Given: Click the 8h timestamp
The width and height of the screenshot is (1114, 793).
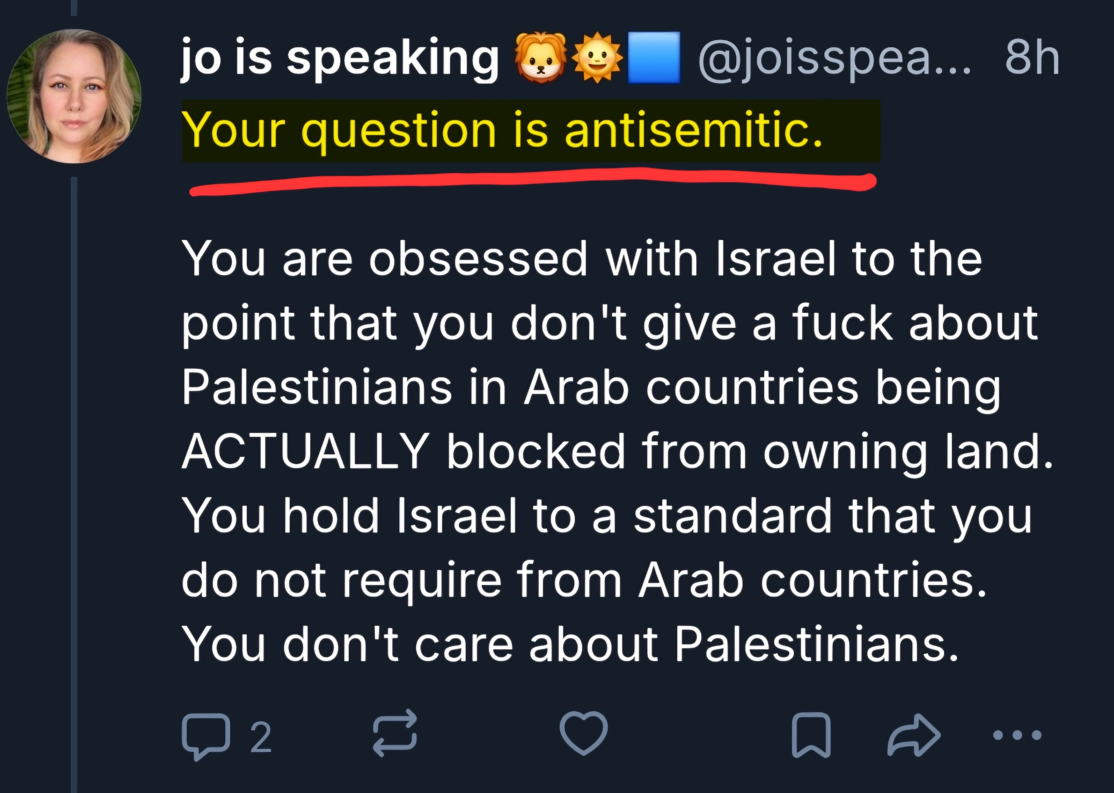Looking at the screenshot, I should (x=1032, y=58).
